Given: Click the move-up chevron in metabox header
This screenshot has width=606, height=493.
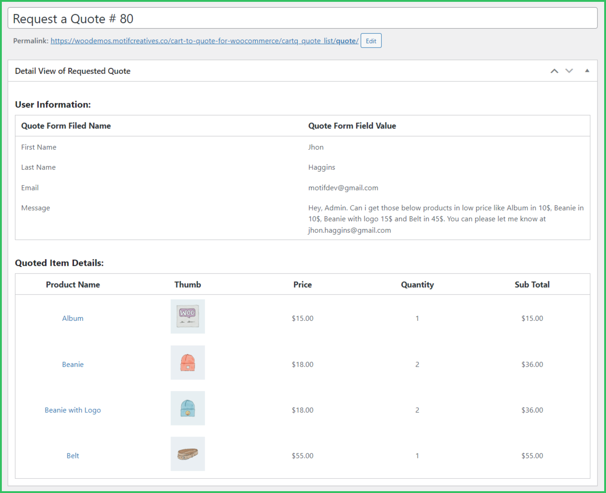Looking at the screenshot, I should (x=554, y=71).
